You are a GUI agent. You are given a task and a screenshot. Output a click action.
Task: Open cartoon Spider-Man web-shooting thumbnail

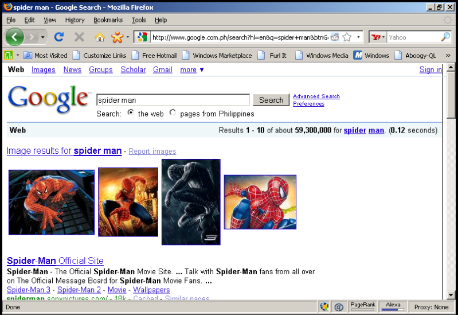(x=260, y=202)
